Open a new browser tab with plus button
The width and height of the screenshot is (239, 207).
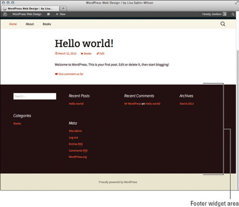click(63, 8)
